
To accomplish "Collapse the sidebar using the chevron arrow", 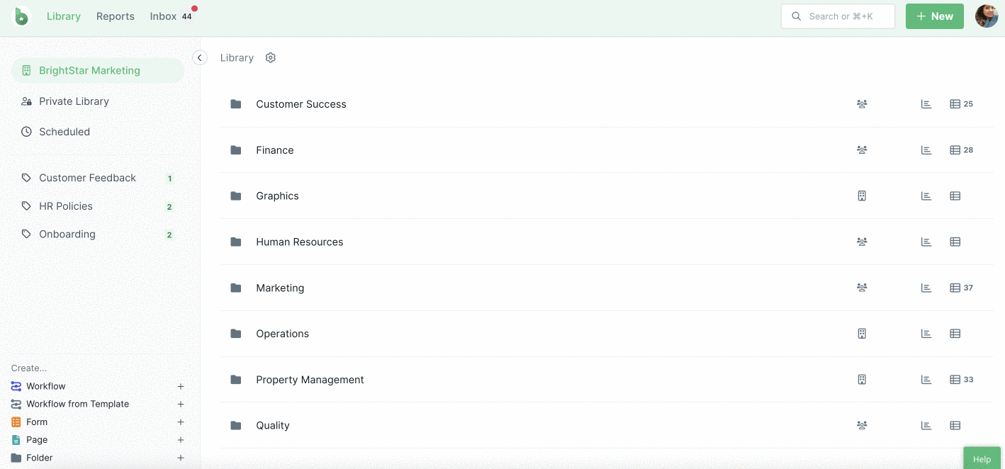I will pyautogui.click(x=199, y=57).
